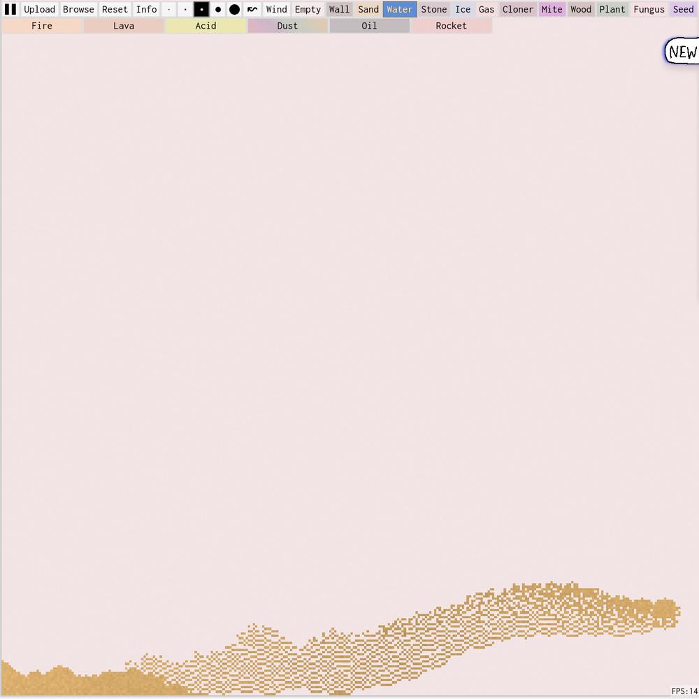Viewport: 699px width, 699px height.
Task: Select the second smallest brush size
Action: pyautogui.click(x=185, y=10)
